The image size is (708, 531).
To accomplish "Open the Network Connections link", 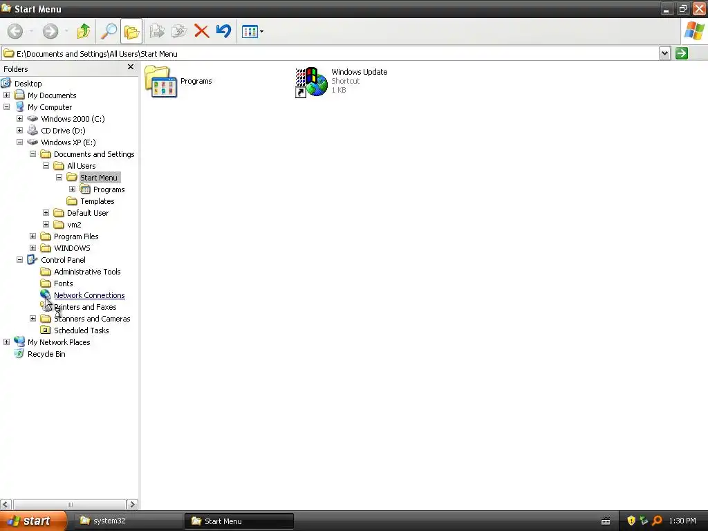I will [89, 295].
